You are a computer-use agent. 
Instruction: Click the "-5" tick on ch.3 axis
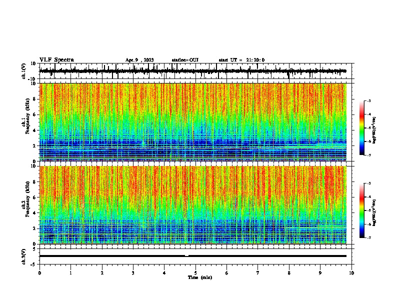pyautogui.click(x=33, y=264)
